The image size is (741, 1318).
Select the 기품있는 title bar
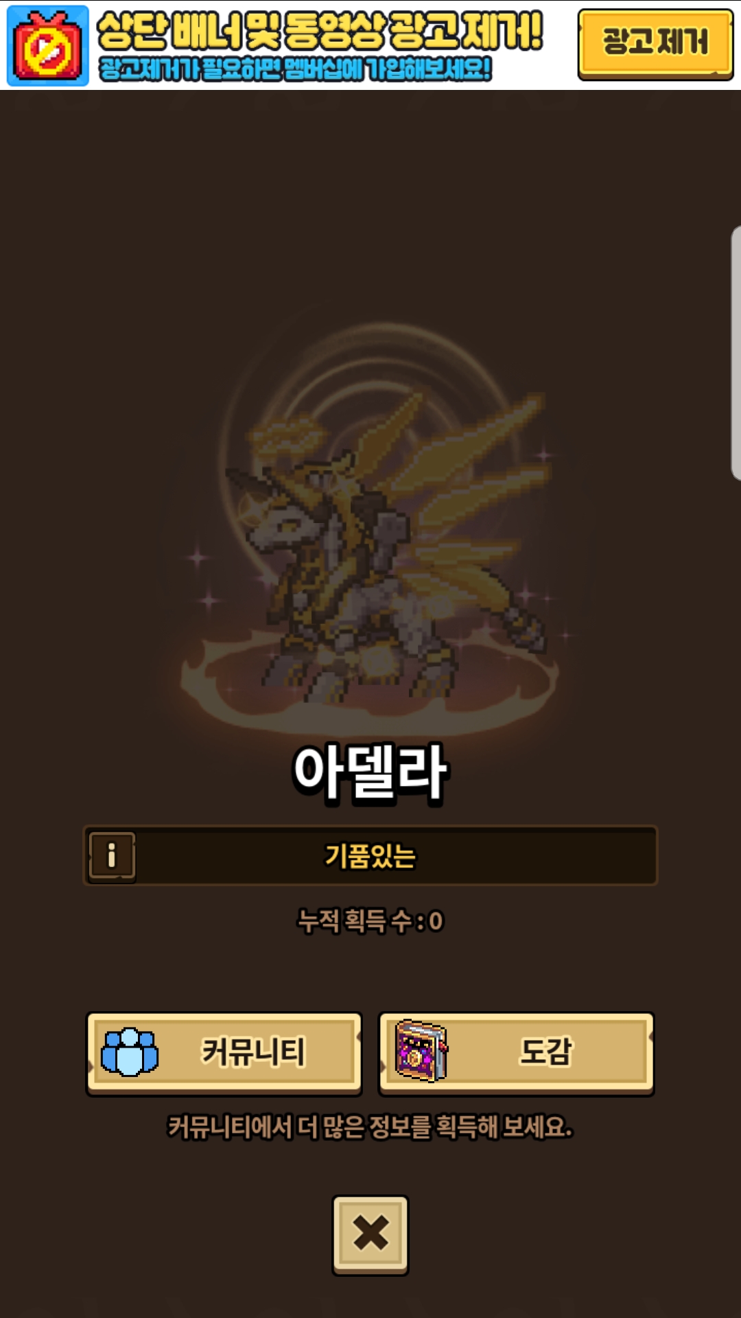pyautogui.click(x=370, y=855)
